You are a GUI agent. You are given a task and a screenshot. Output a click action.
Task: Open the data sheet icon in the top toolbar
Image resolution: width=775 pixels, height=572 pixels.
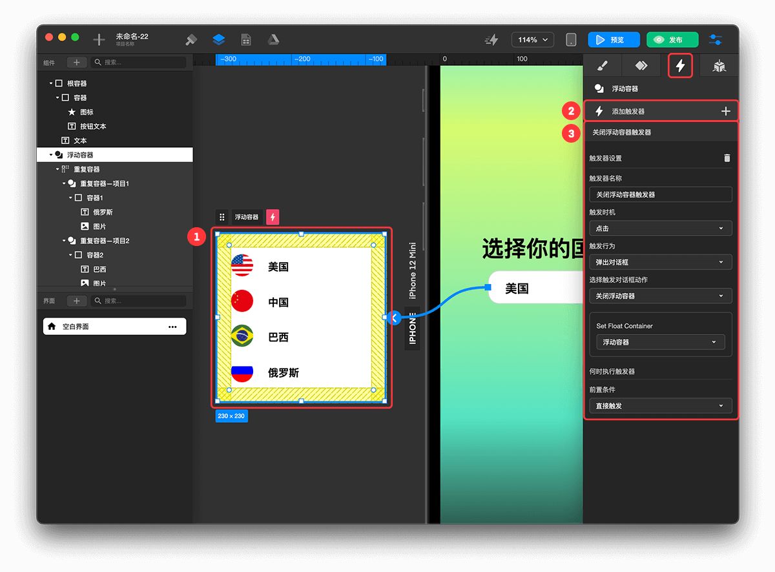coord(246,40)
